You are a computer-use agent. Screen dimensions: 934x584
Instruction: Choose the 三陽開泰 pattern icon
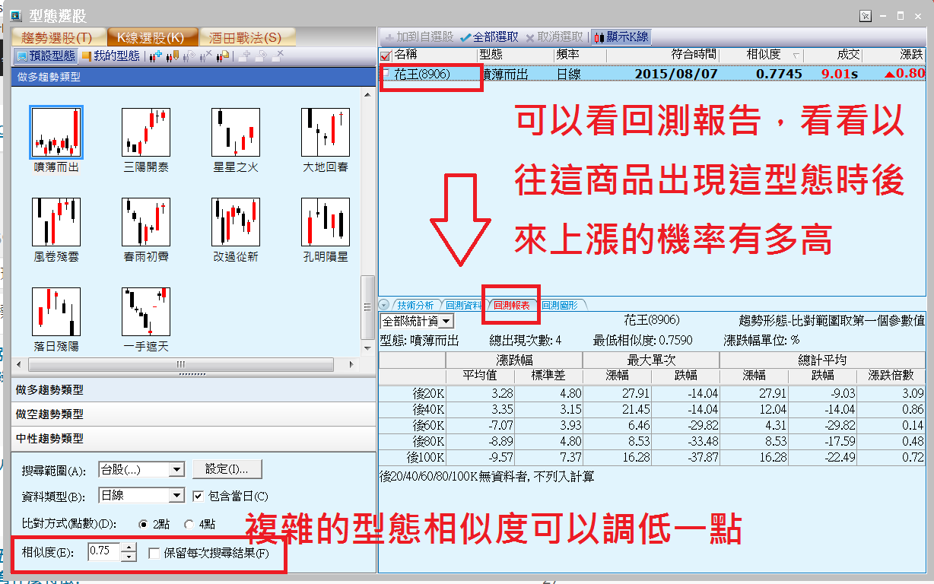(145, 132)
